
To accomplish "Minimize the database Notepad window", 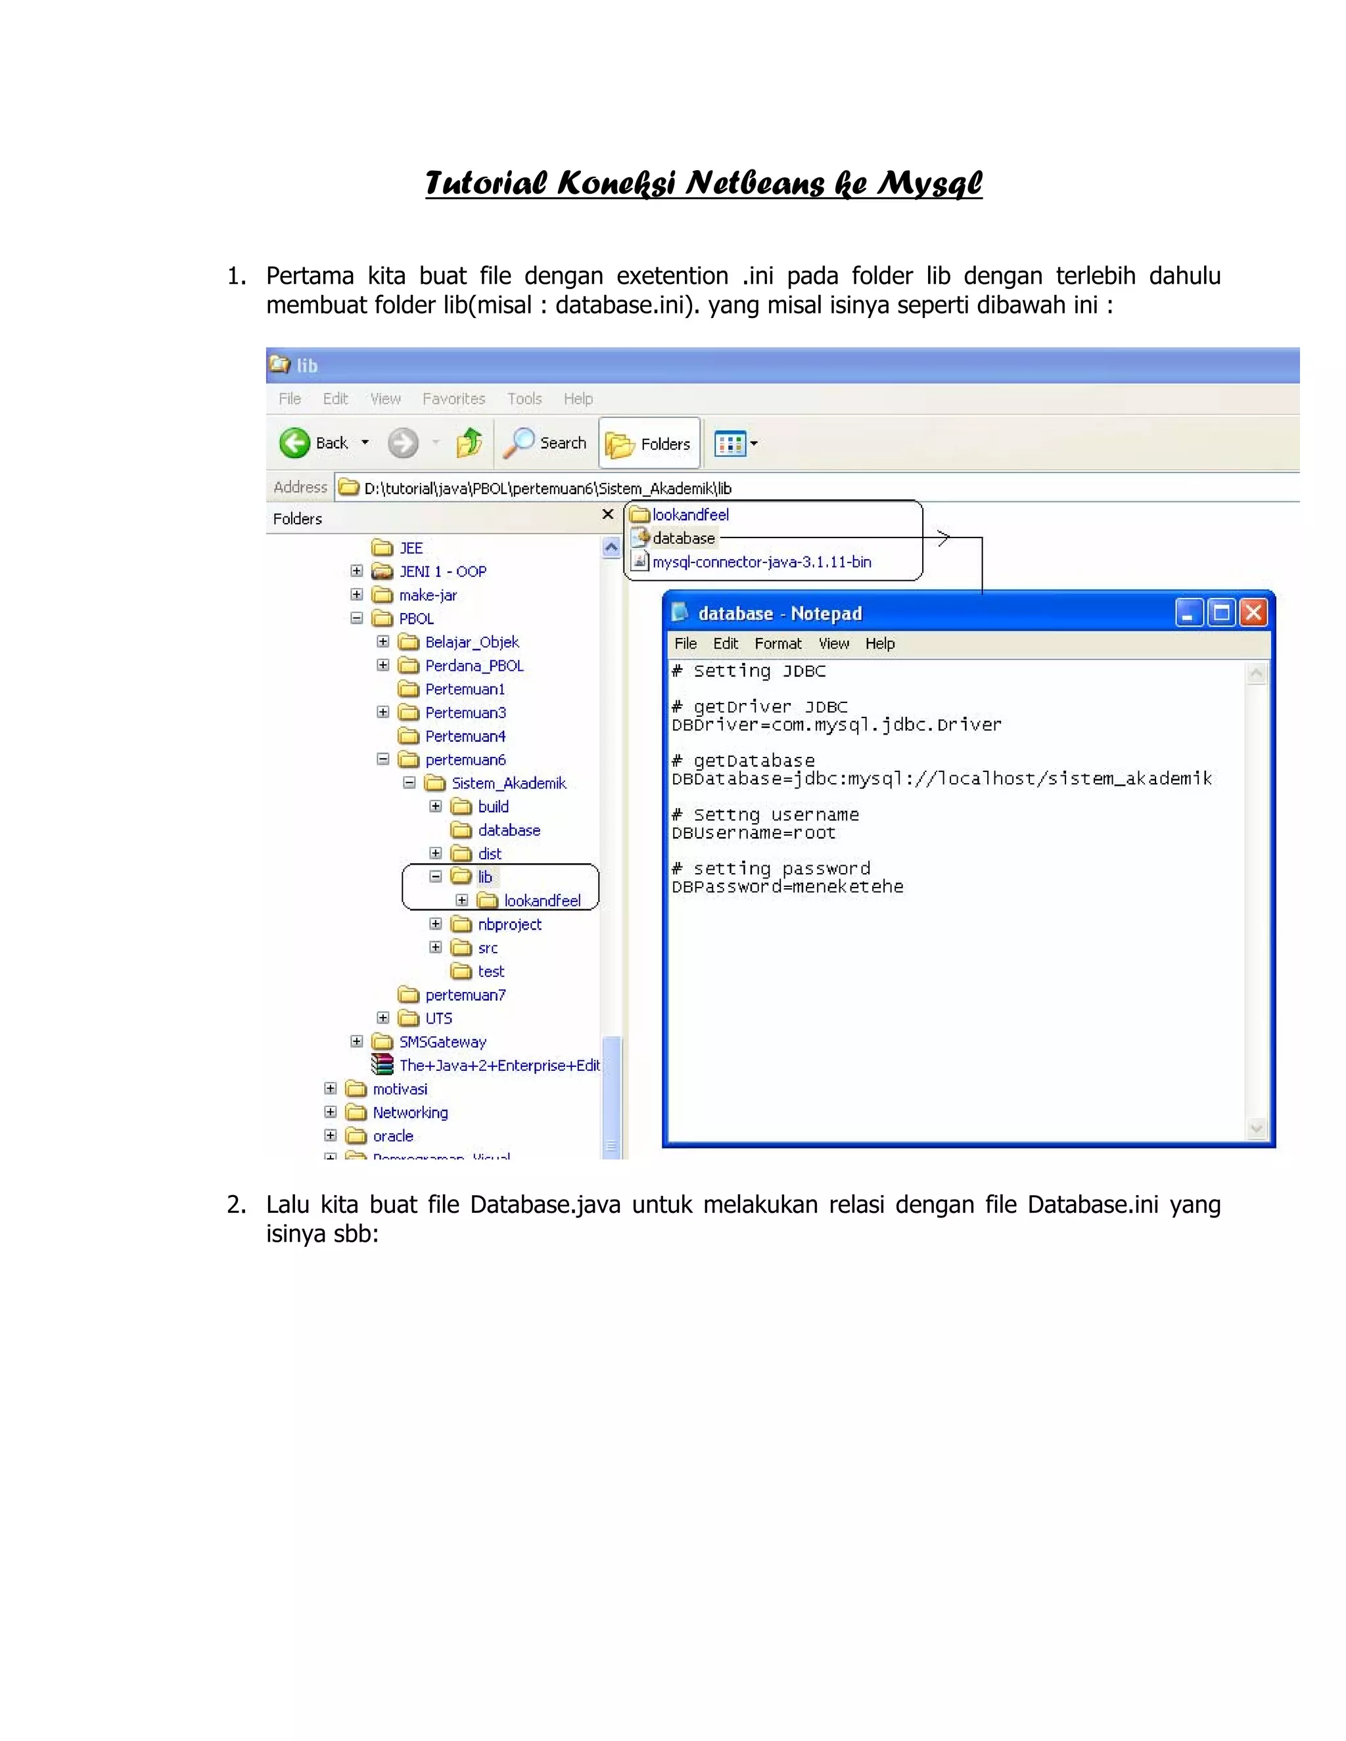I will tap(1188, 613).
